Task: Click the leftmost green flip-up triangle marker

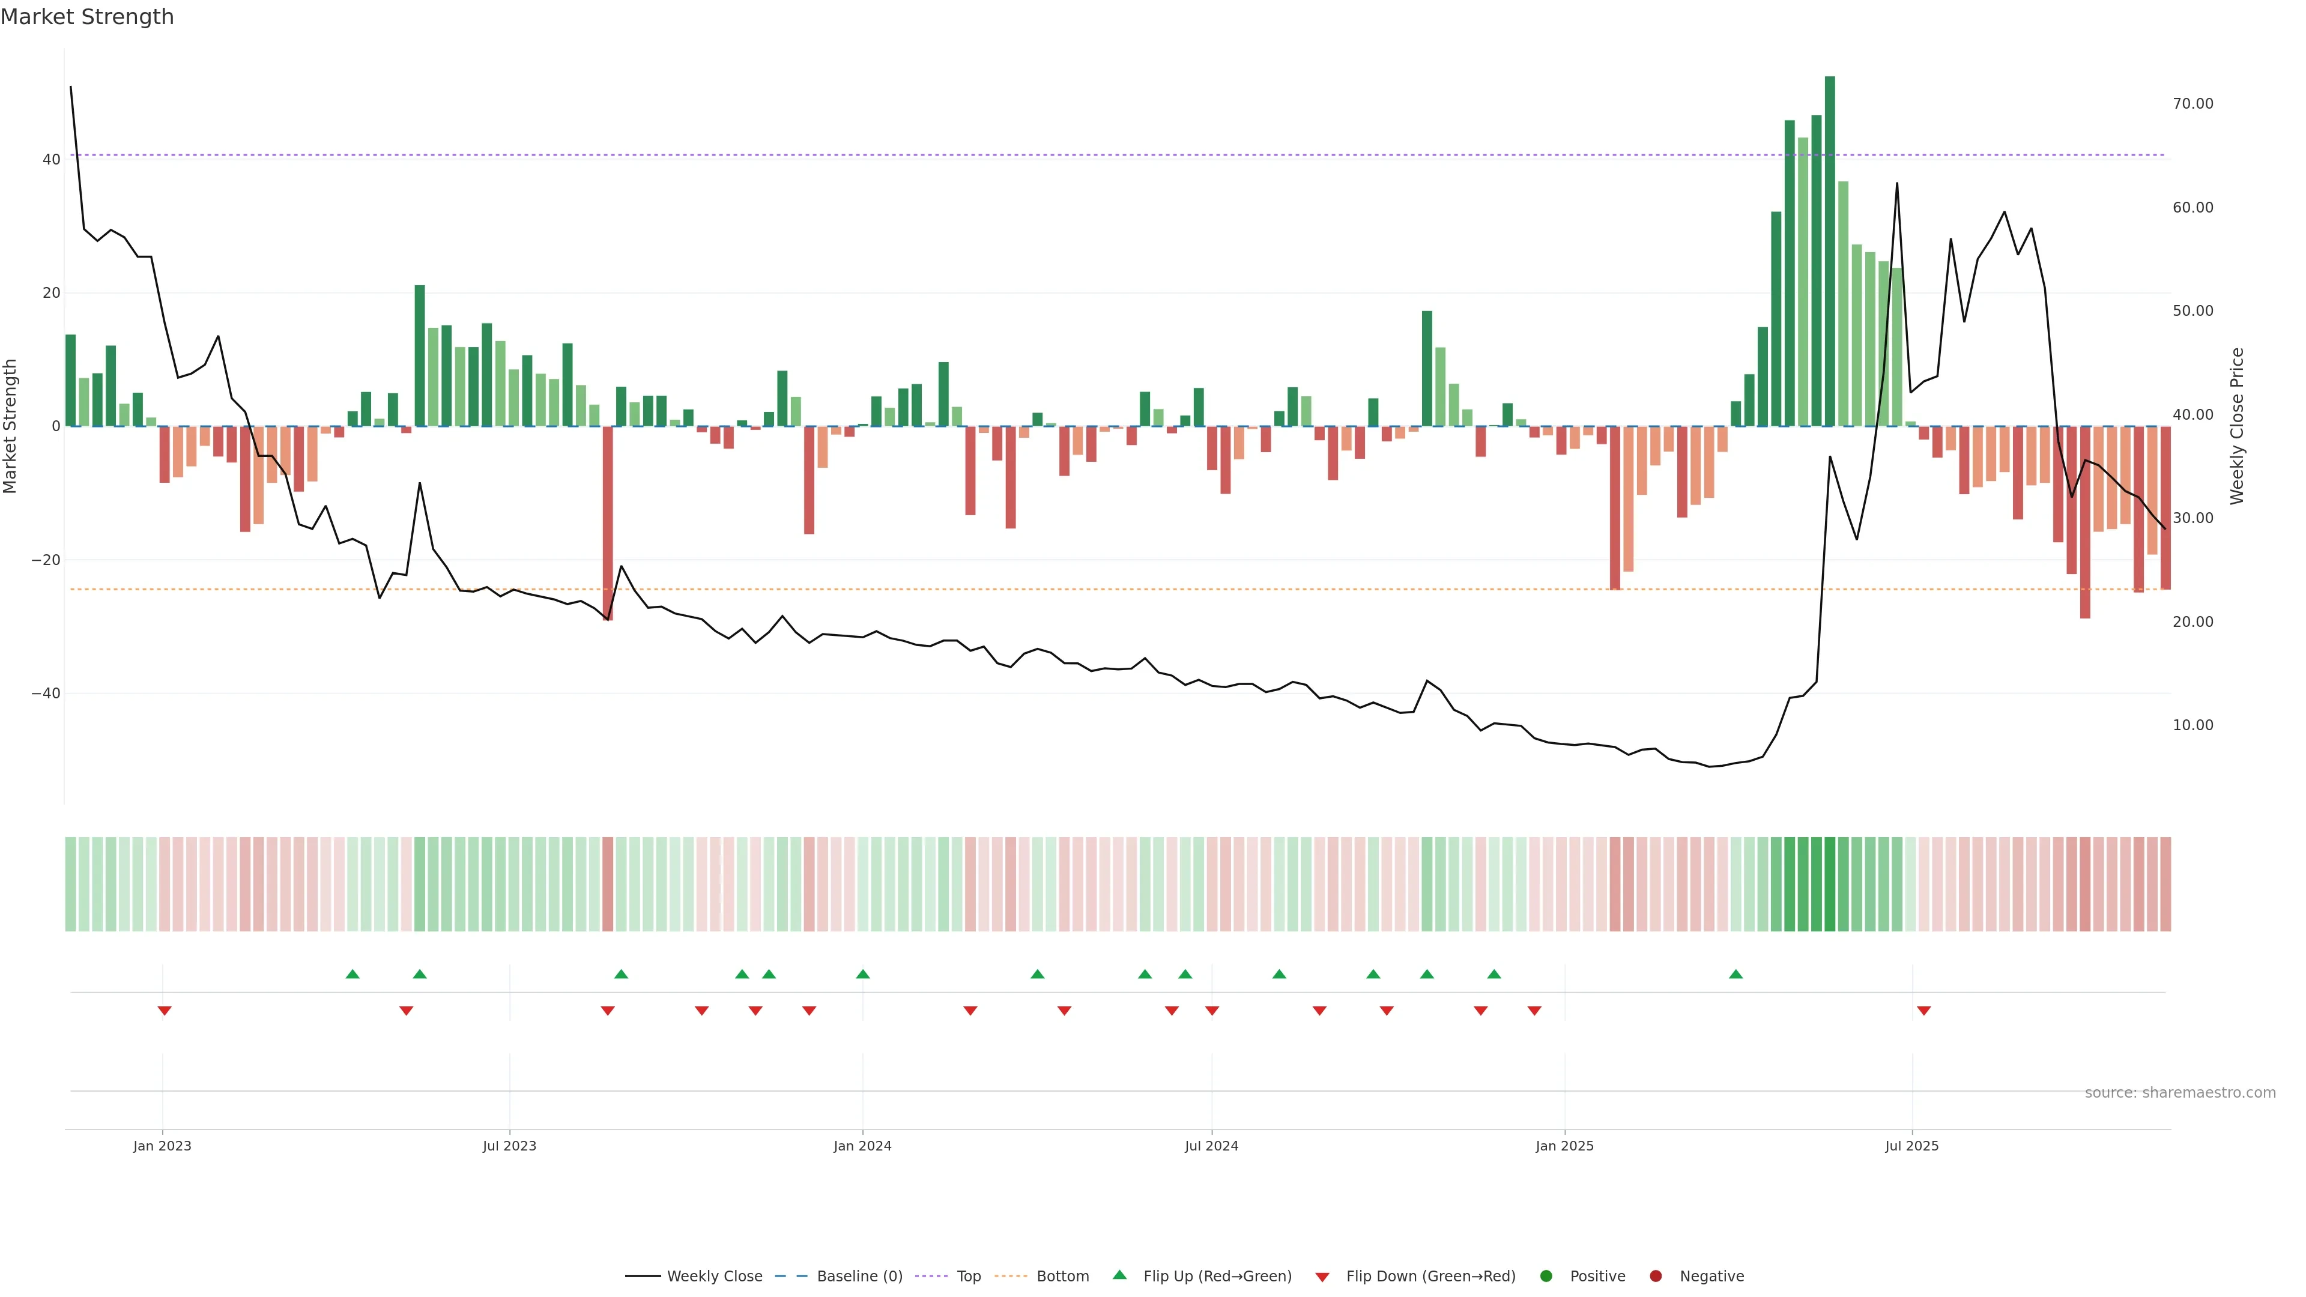Action: [353, 974]
